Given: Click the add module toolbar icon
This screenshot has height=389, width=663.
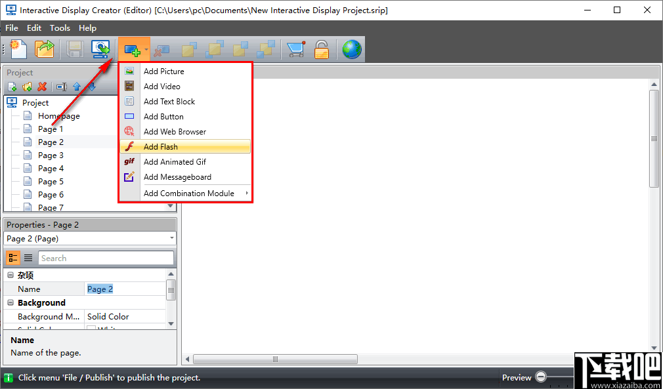Looking at the screenshot, I should [132, 50].
